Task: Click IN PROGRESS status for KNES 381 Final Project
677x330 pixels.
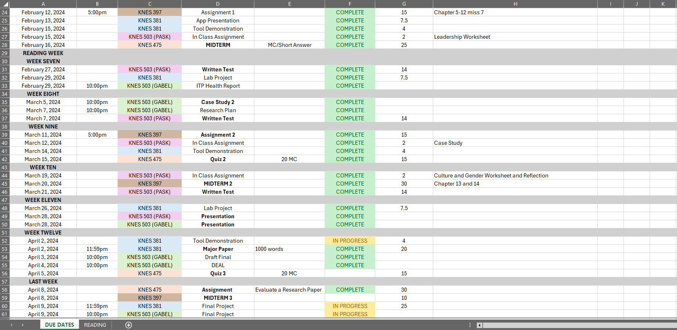Action: 350,306
